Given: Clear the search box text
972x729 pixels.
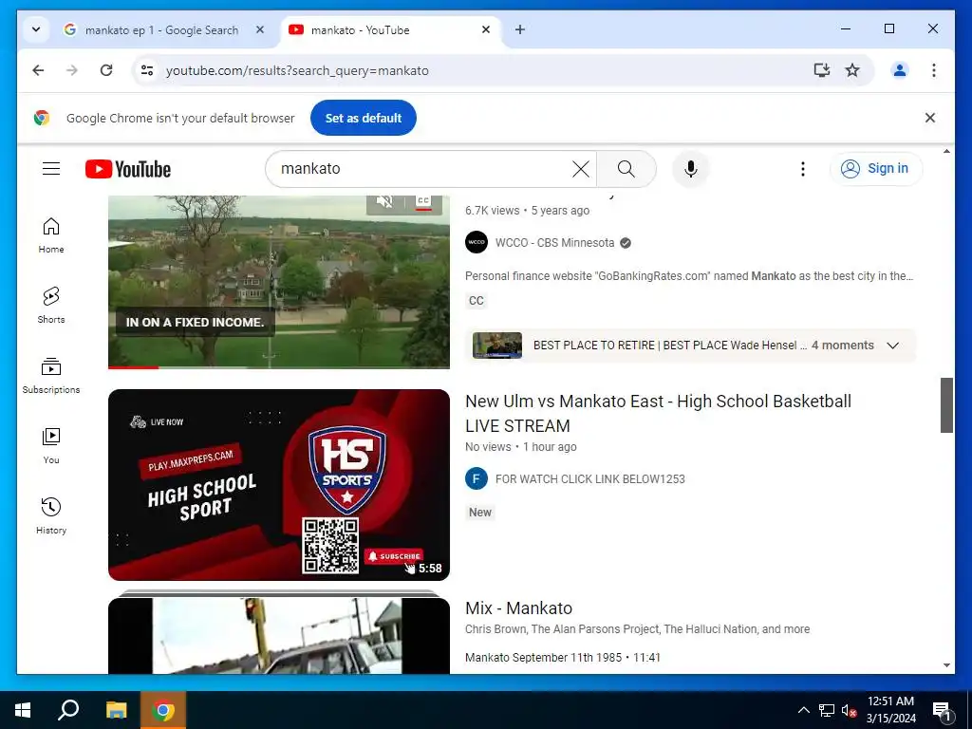Looking at the screenshot, I should tap(580, 169).
